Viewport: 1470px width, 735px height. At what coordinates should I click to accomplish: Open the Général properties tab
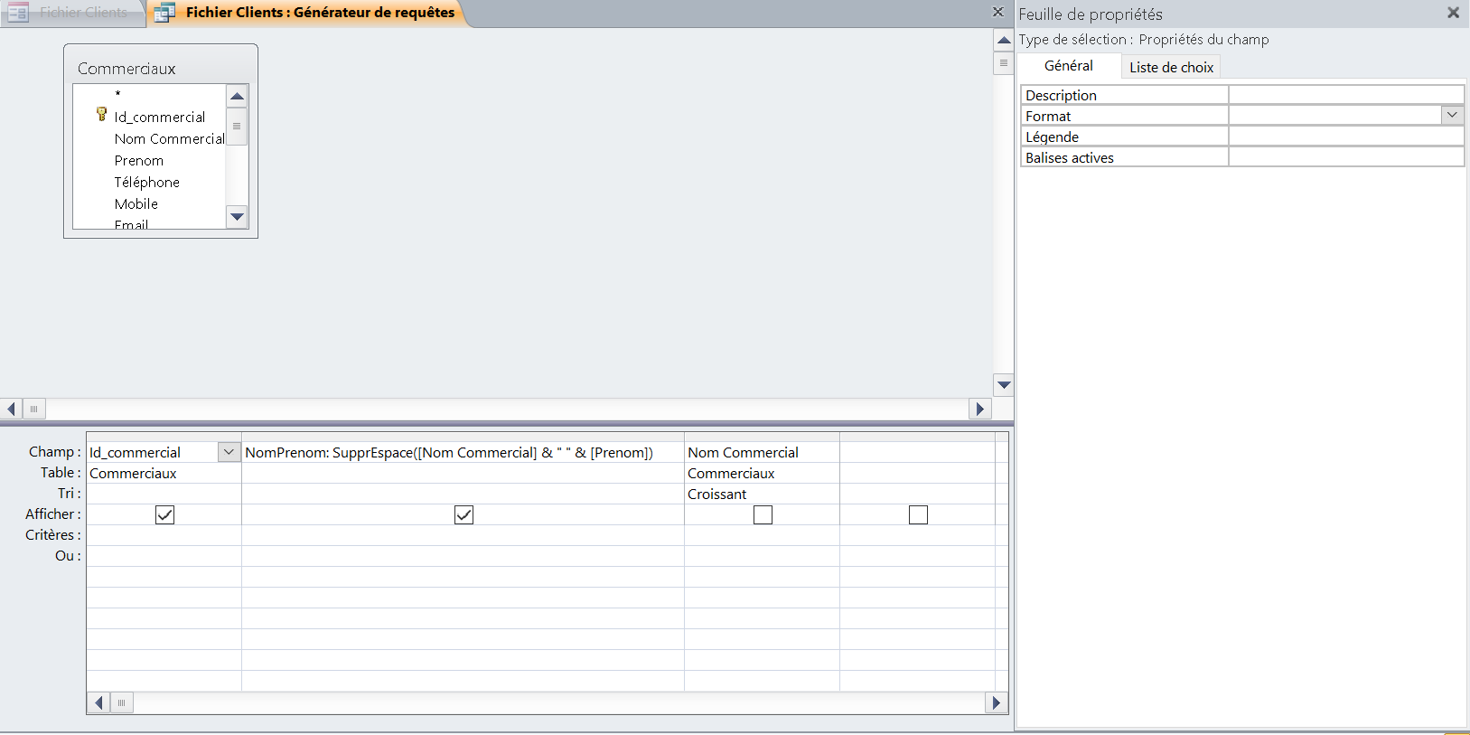point(1069,66)
